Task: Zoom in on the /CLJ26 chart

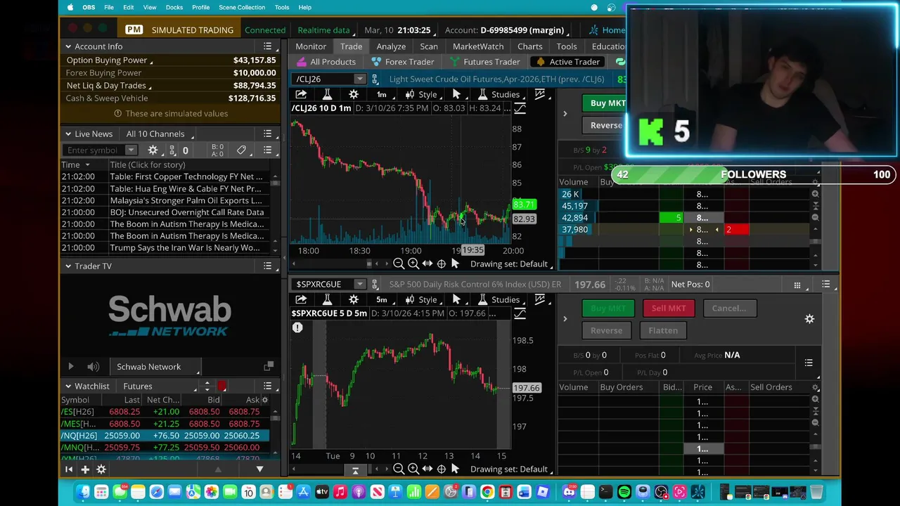Action: (413, 264)
